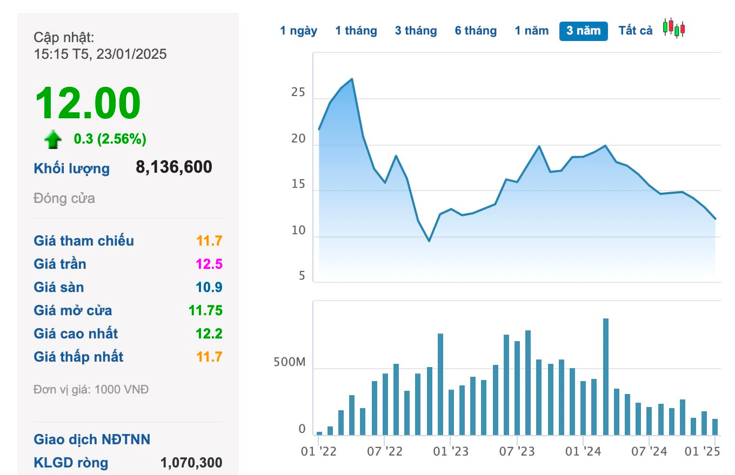Click the update timestamp 15:15 T5, 23/01/2025

[100, 54]
